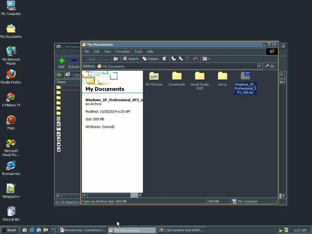The image size is (312, 234).
Task: Launch Browservice desktop shortcut
Action: click(x=11, y=168)
